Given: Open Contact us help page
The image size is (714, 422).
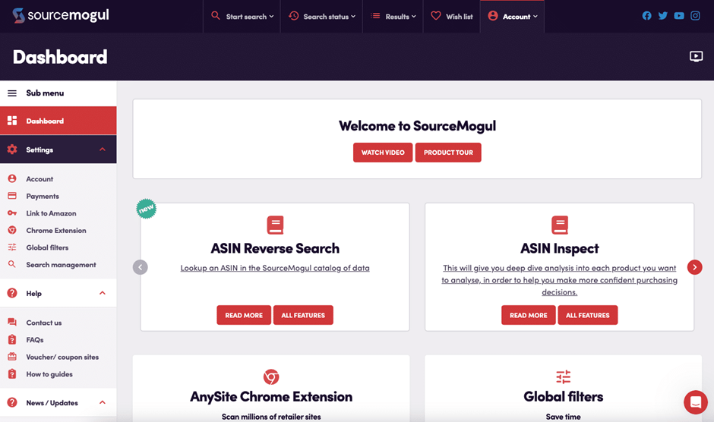Looking at the screenshot, I should [44, 323].
